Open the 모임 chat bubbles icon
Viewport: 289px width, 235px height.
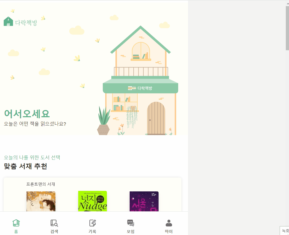click(130, 223)
